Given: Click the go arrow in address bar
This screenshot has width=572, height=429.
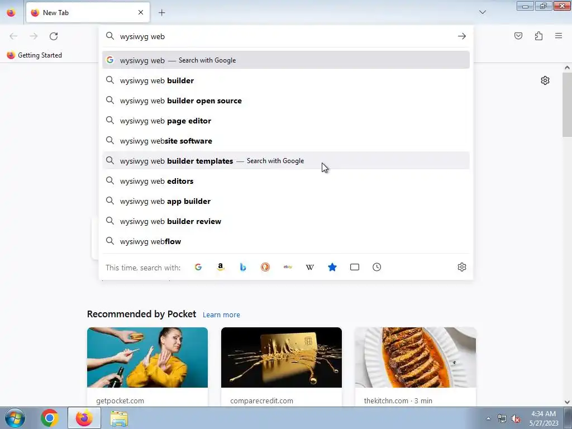Looking at the screenshot, I should [462, 36].
